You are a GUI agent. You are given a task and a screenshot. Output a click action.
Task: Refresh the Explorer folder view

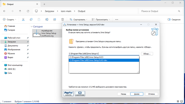tap(28, 11)
